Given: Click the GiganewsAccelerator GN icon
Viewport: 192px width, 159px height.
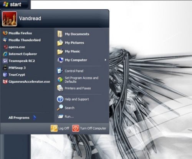Looking at the screenshot, I should [x=5, y=82].
